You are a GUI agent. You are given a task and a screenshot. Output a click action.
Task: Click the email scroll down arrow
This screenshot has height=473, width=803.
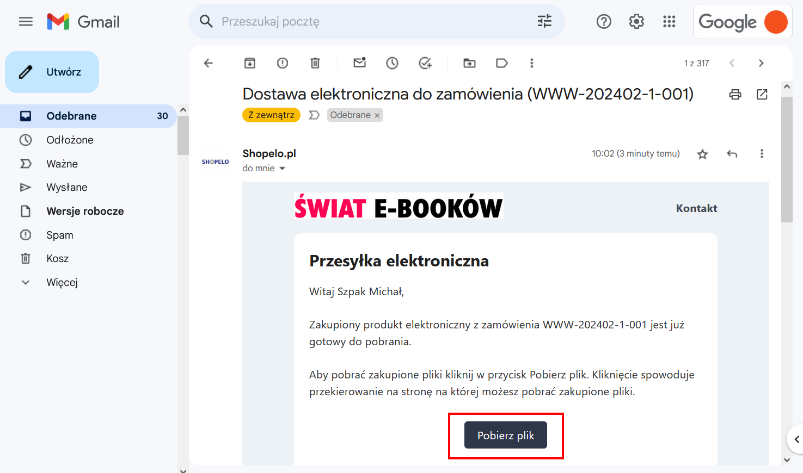point(787,460)
